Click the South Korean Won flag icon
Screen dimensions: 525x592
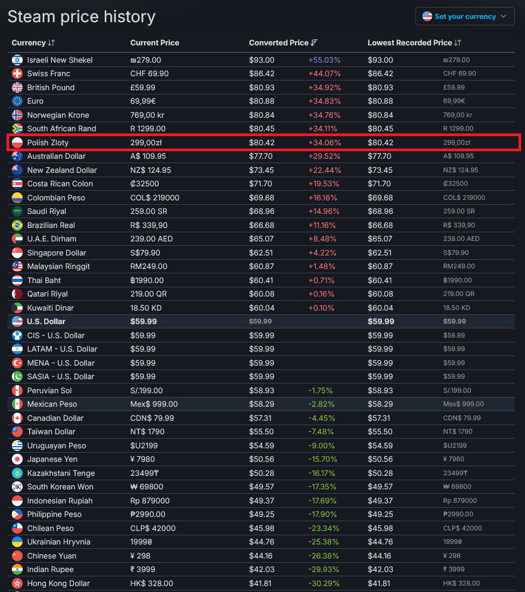point(17,487)
